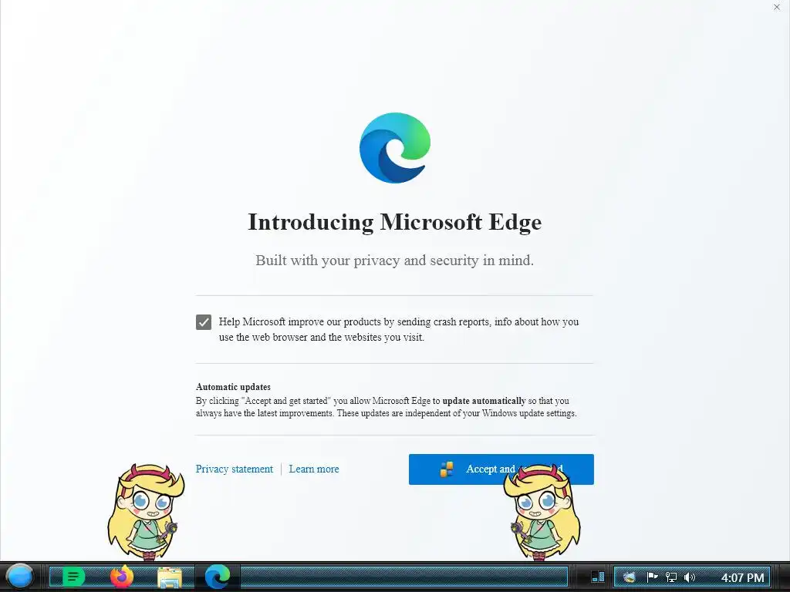Select the Microsoft Edge taskbar icon
Viewport: 790px width, 592px height.
tap(218, 577)
